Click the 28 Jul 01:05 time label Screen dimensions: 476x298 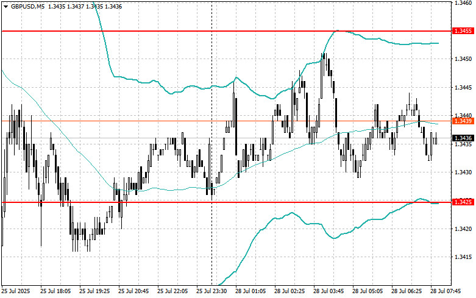coord(250,291)
